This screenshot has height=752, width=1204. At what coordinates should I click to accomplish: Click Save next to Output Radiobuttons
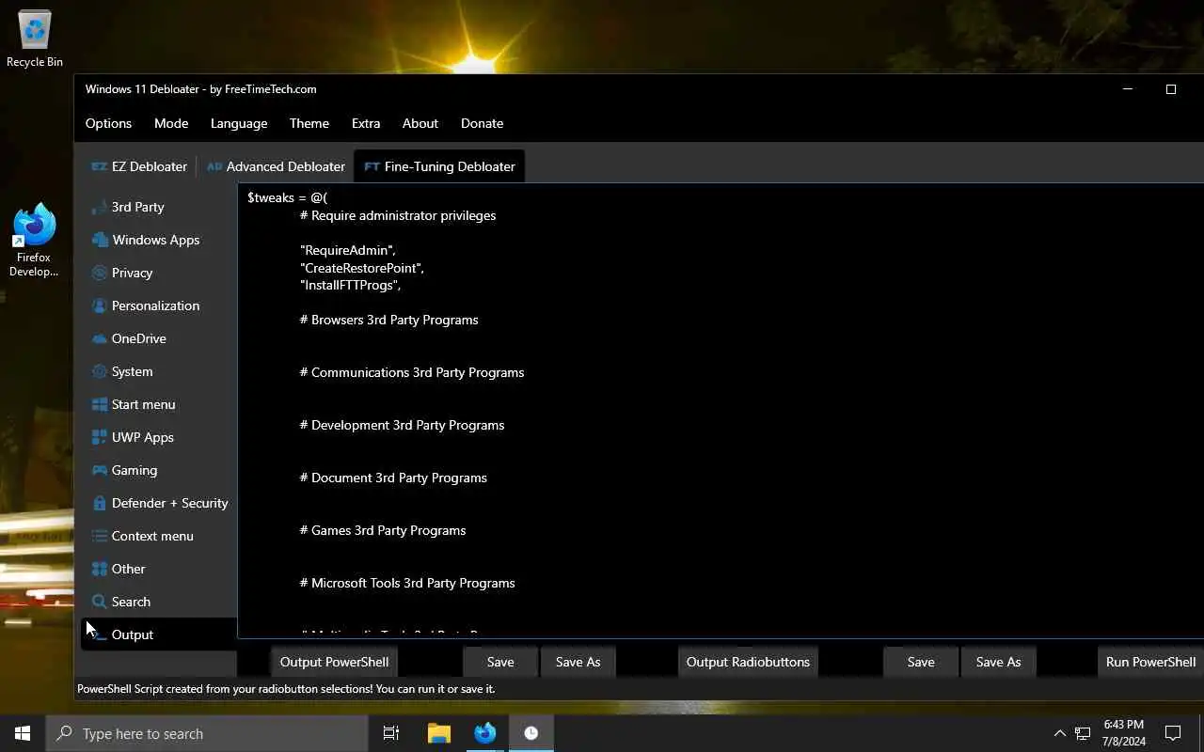pos(921,662)
